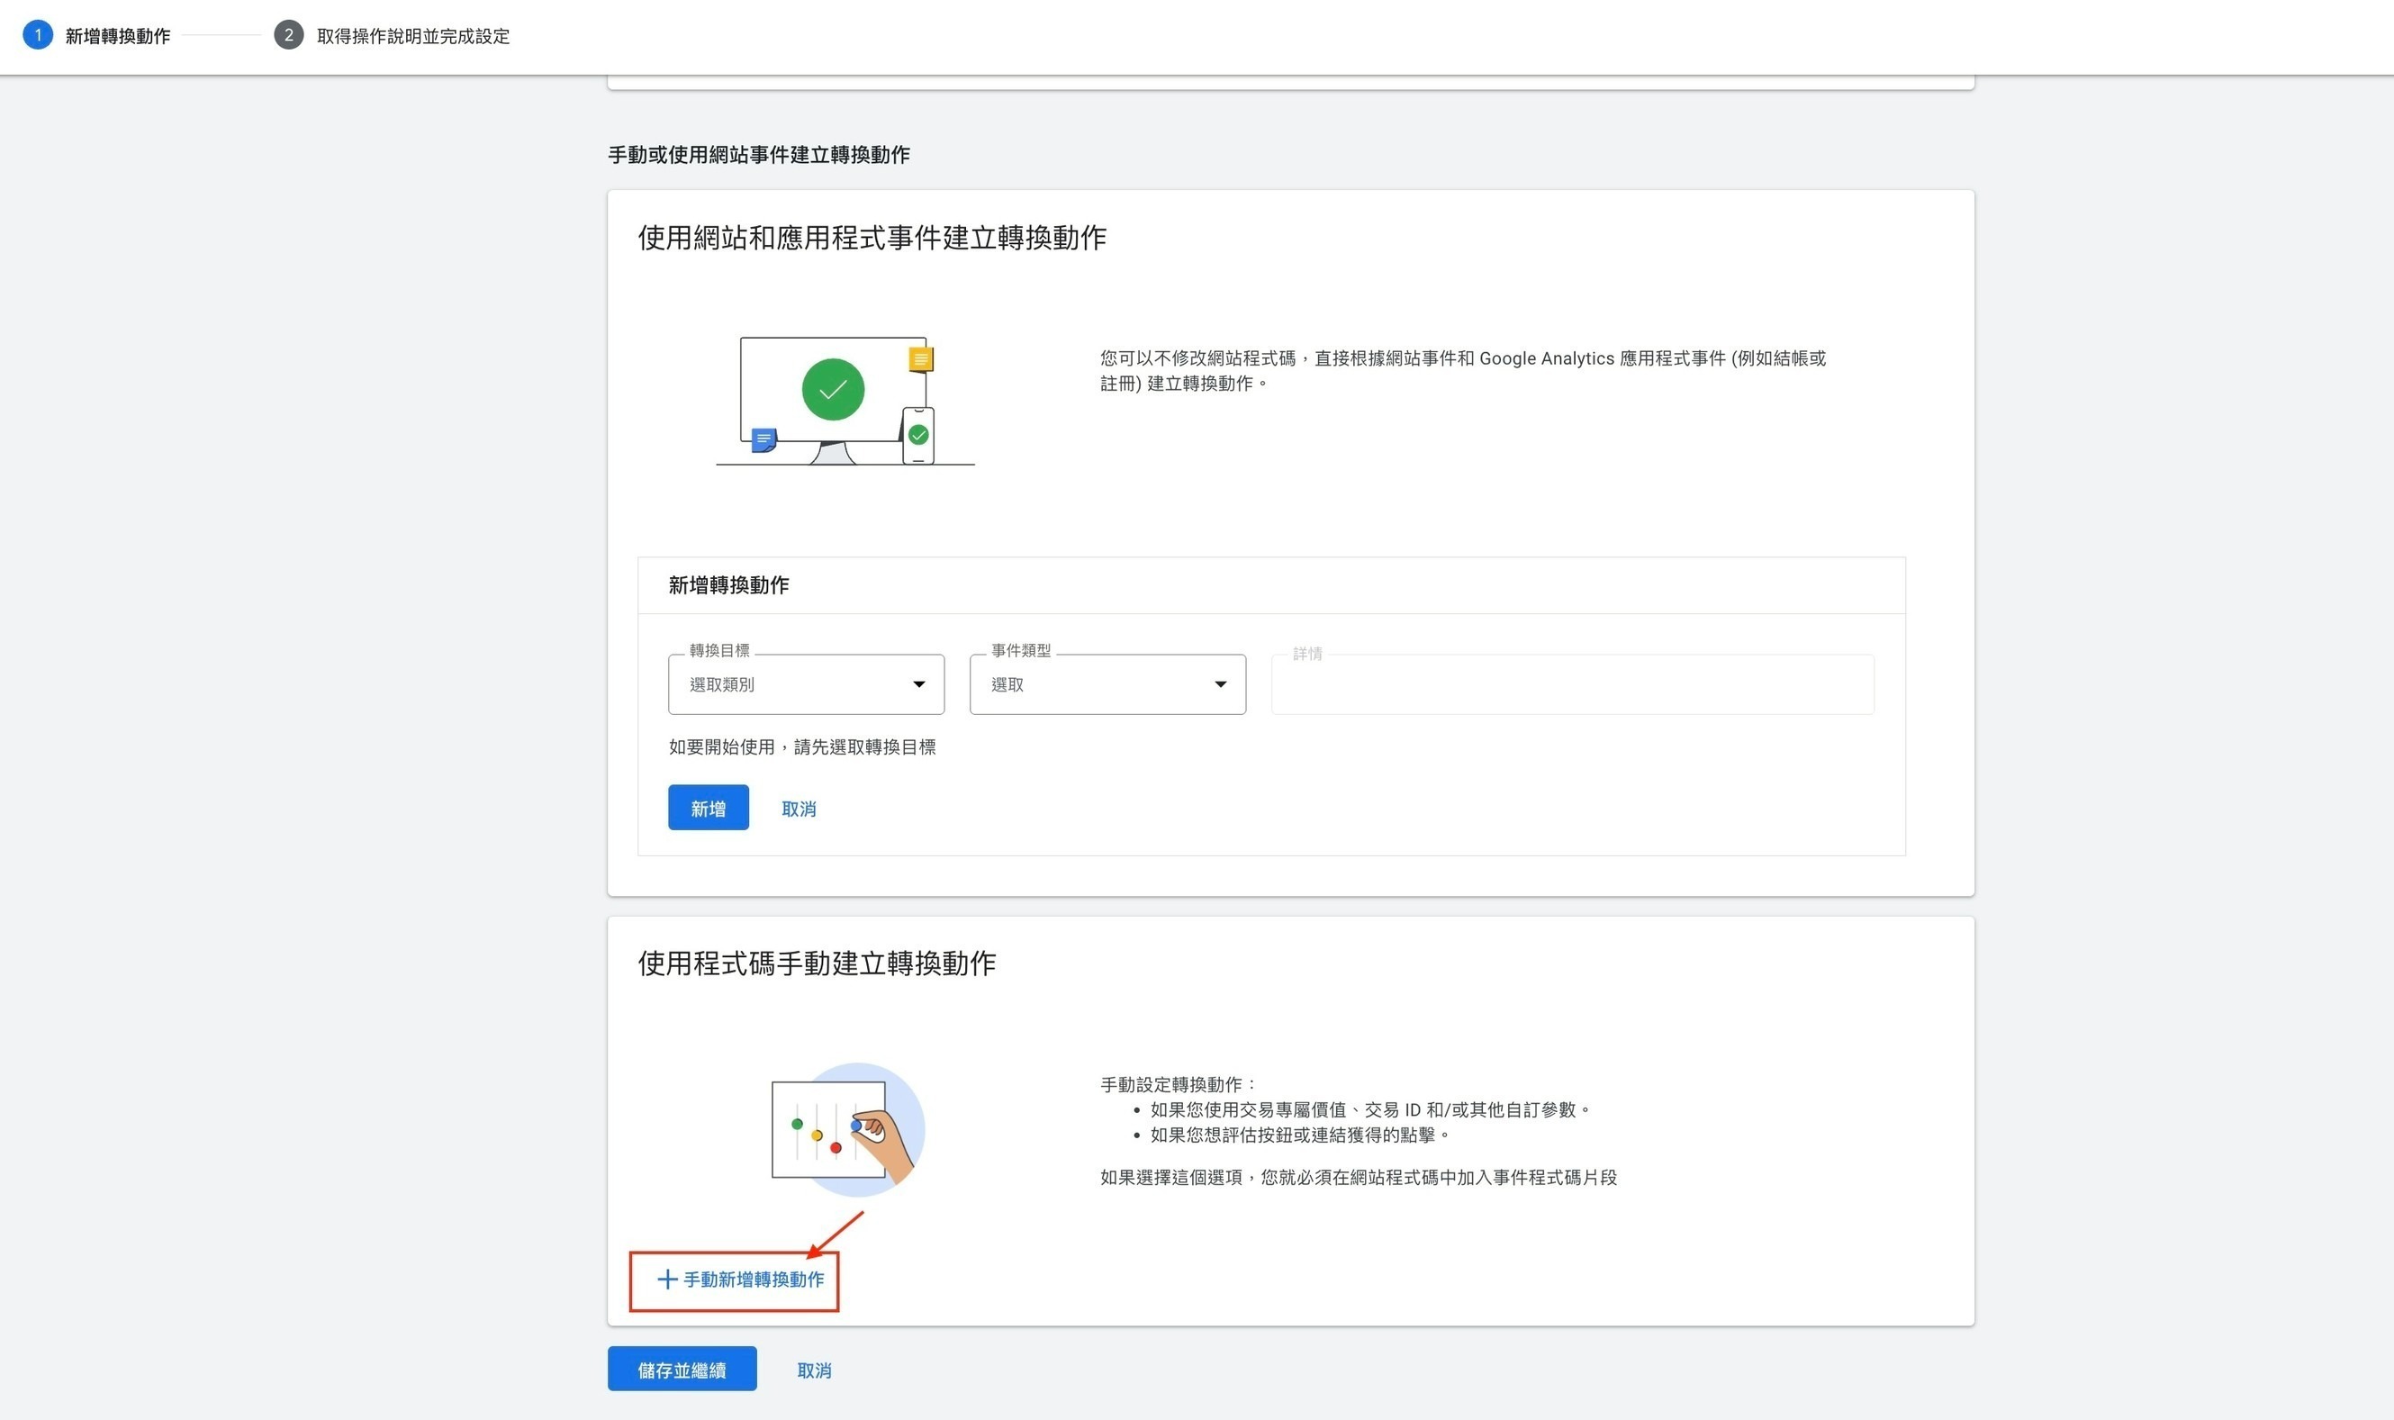Click the dropdown arrow in 事件類型 field

pos(1219,684)
